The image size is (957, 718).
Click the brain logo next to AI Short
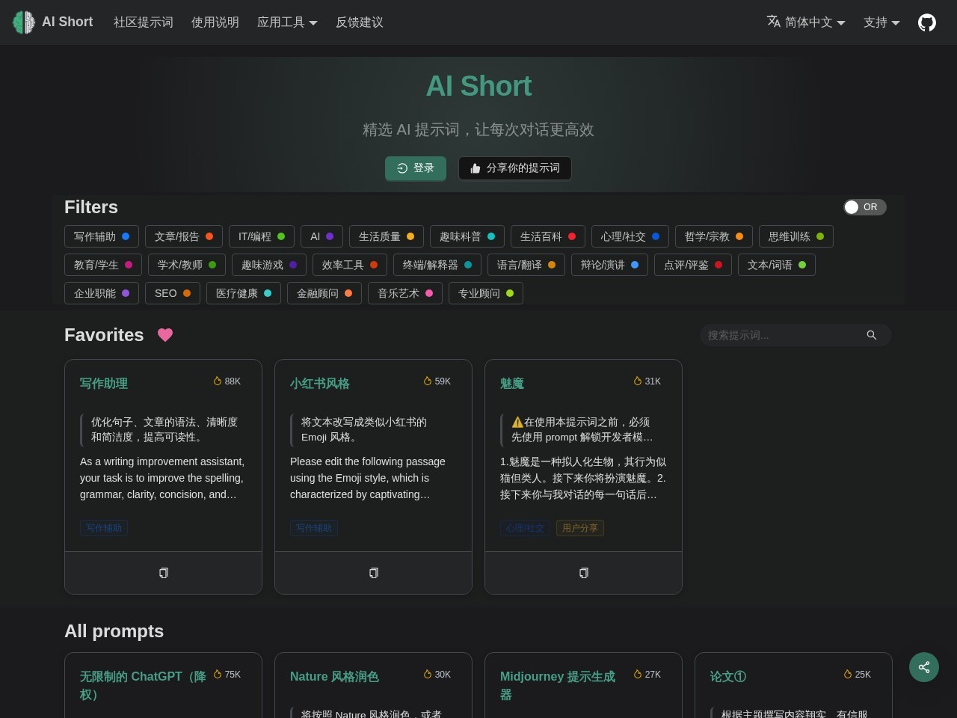(23, 22)
